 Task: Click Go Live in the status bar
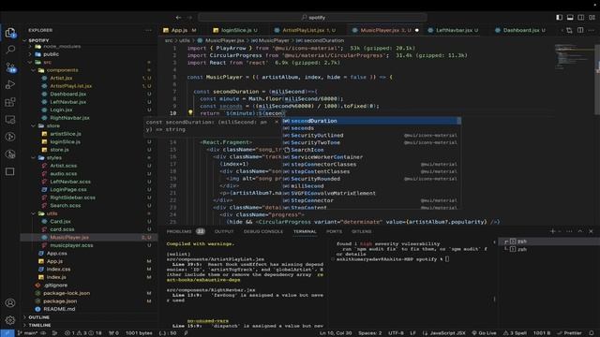[x=484, y=333]
